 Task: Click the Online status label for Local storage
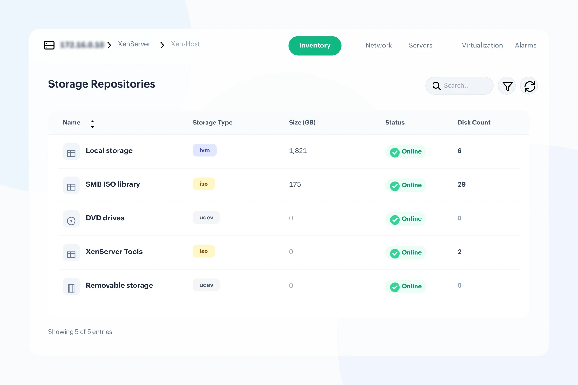point(412,151)
